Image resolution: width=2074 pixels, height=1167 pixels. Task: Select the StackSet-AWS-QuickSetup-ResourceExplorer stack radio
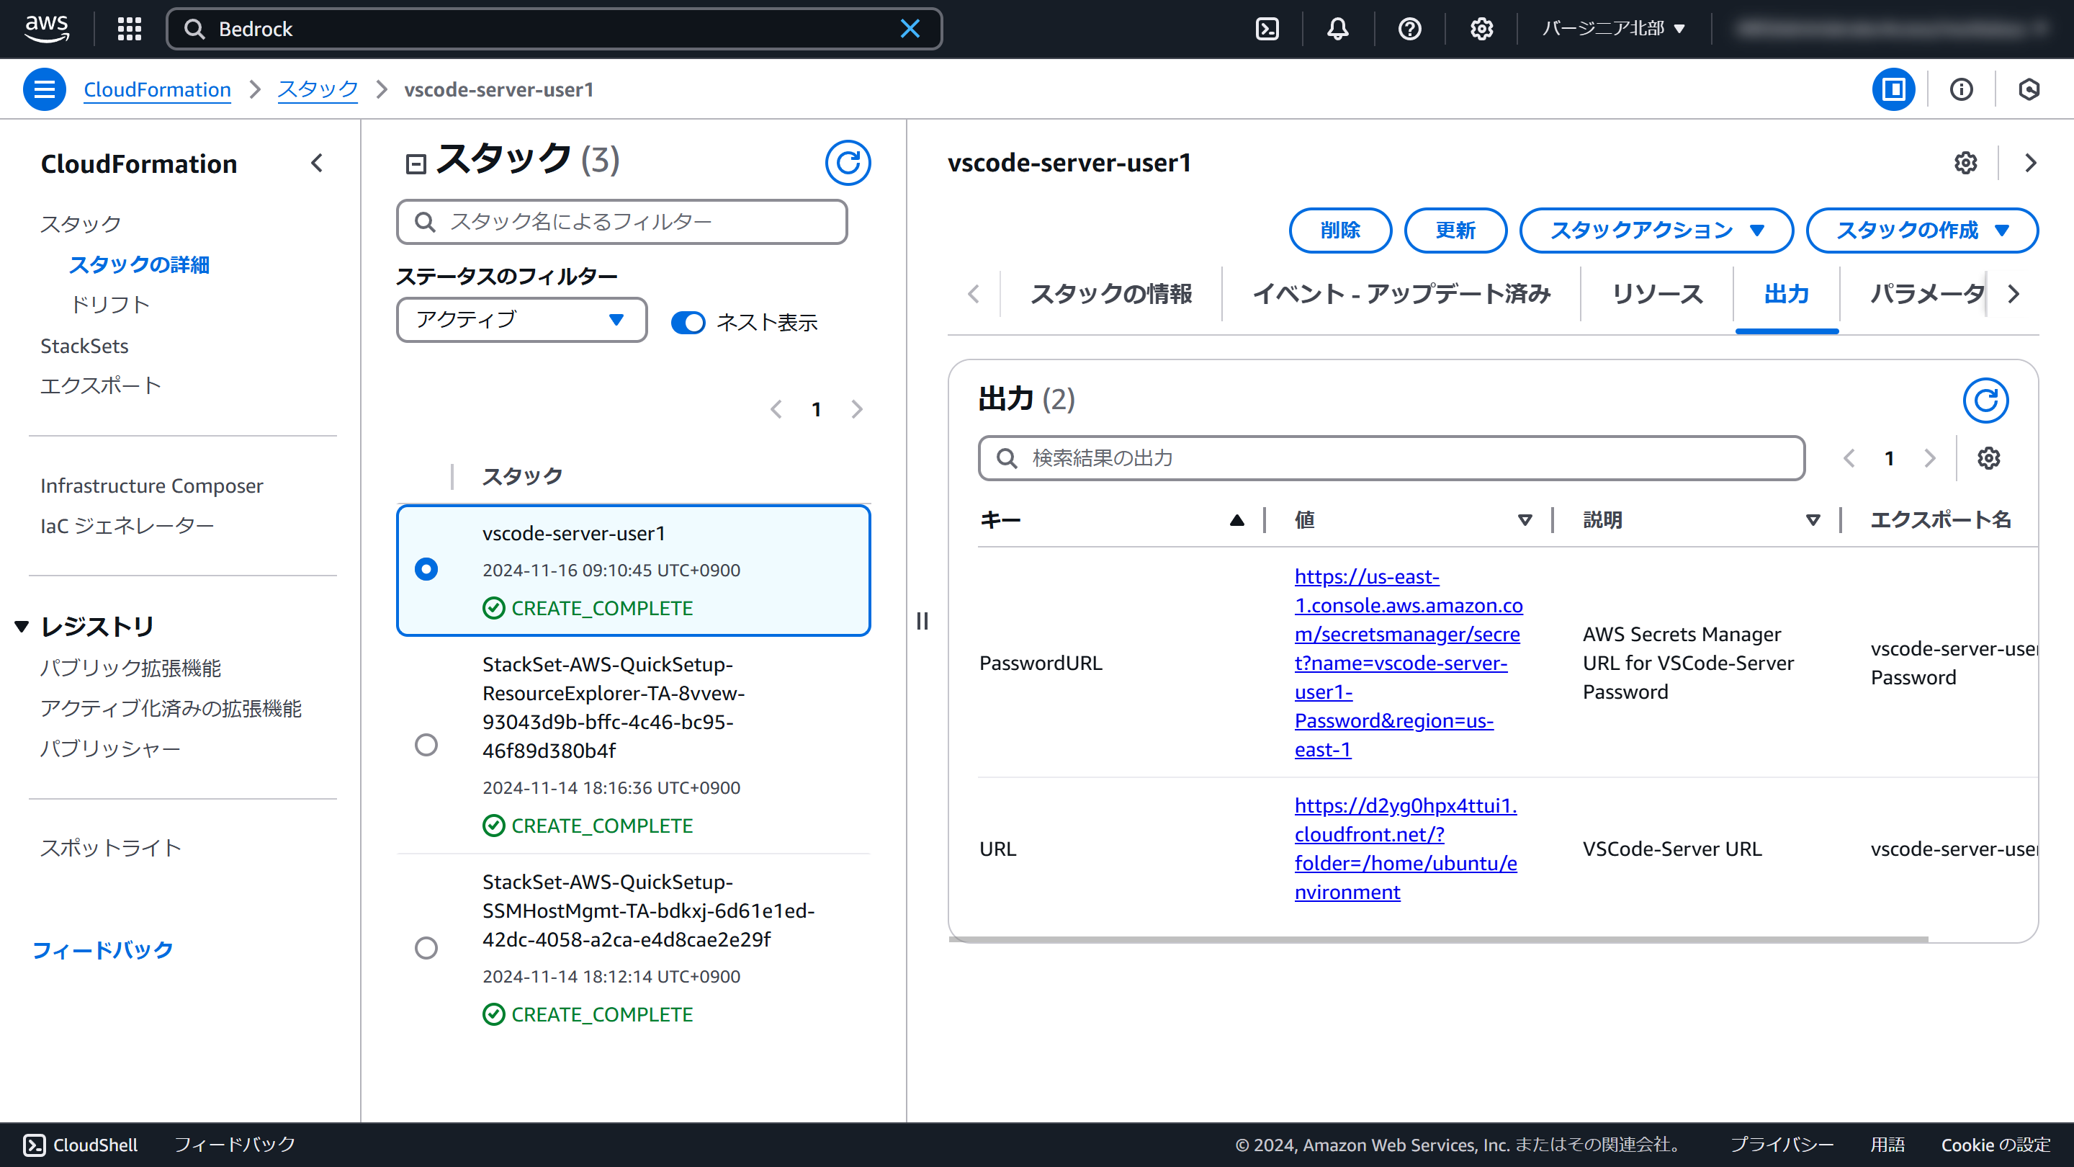click(x=427, y=745)
